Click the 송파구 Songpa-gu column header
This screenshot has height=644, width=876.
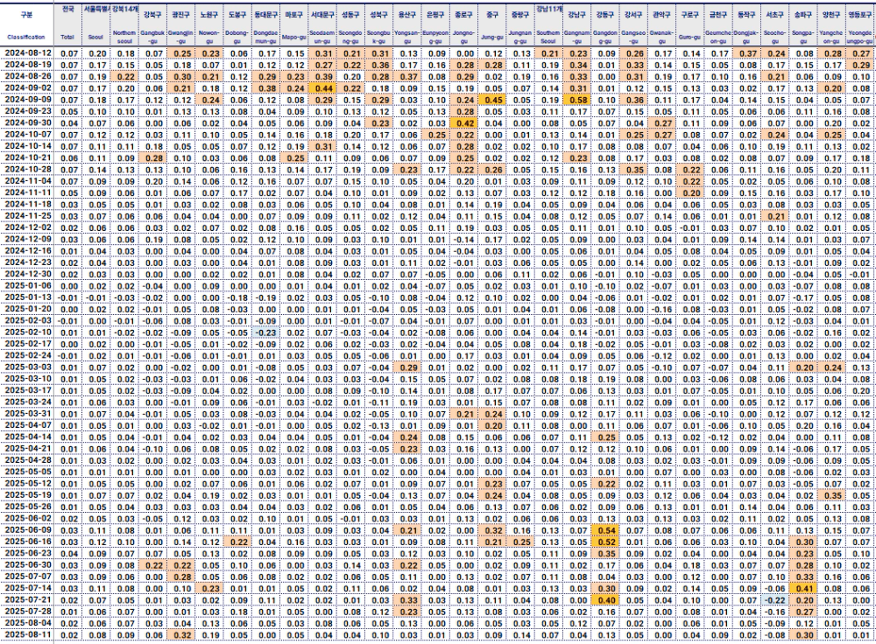click(x=804, y=24)
